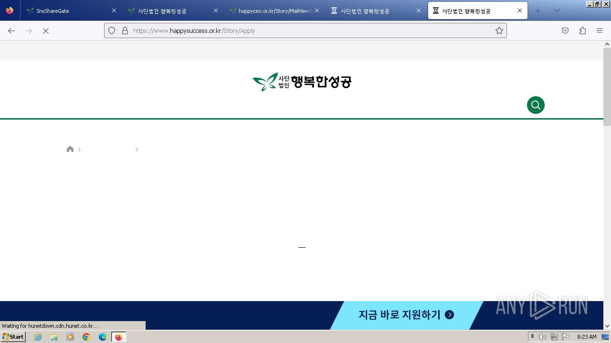Viewport: 611px width, 343px height.
Task: Close the active 사단법인 행복한성공 tab
Action: click(x=520, y=10)
